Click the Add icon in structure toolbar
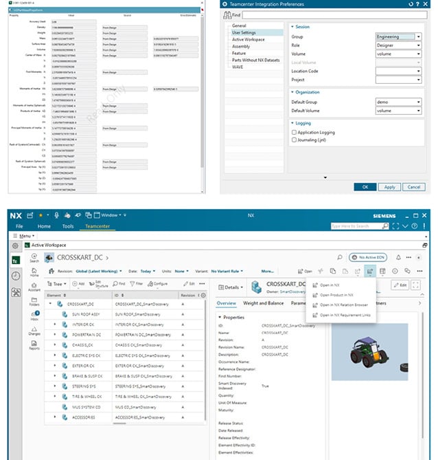 78,283
